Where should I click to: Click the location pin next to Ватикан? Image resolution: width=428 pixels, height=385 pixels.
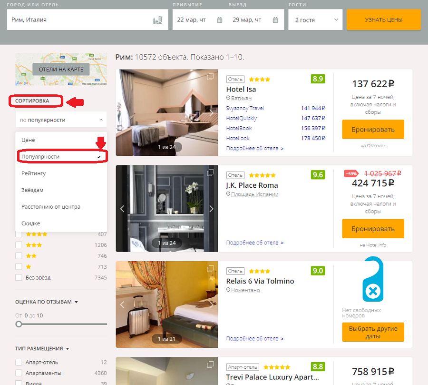(228, 98)
